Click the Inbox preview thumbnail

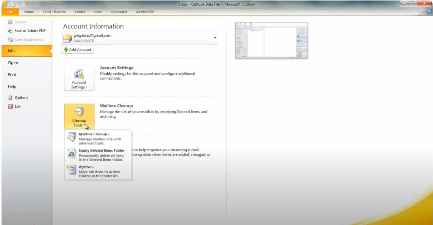coord(271,40)
